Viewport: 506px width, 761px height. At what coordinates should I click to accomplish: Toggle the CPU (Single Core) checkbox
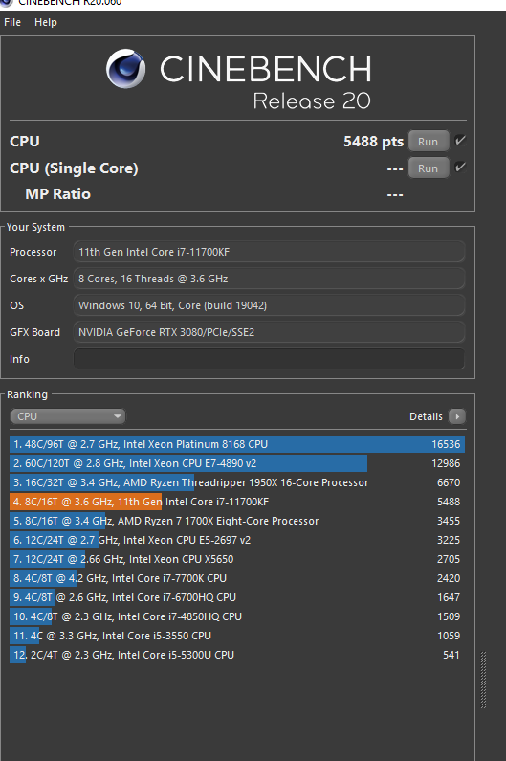(x=460, y=168)
